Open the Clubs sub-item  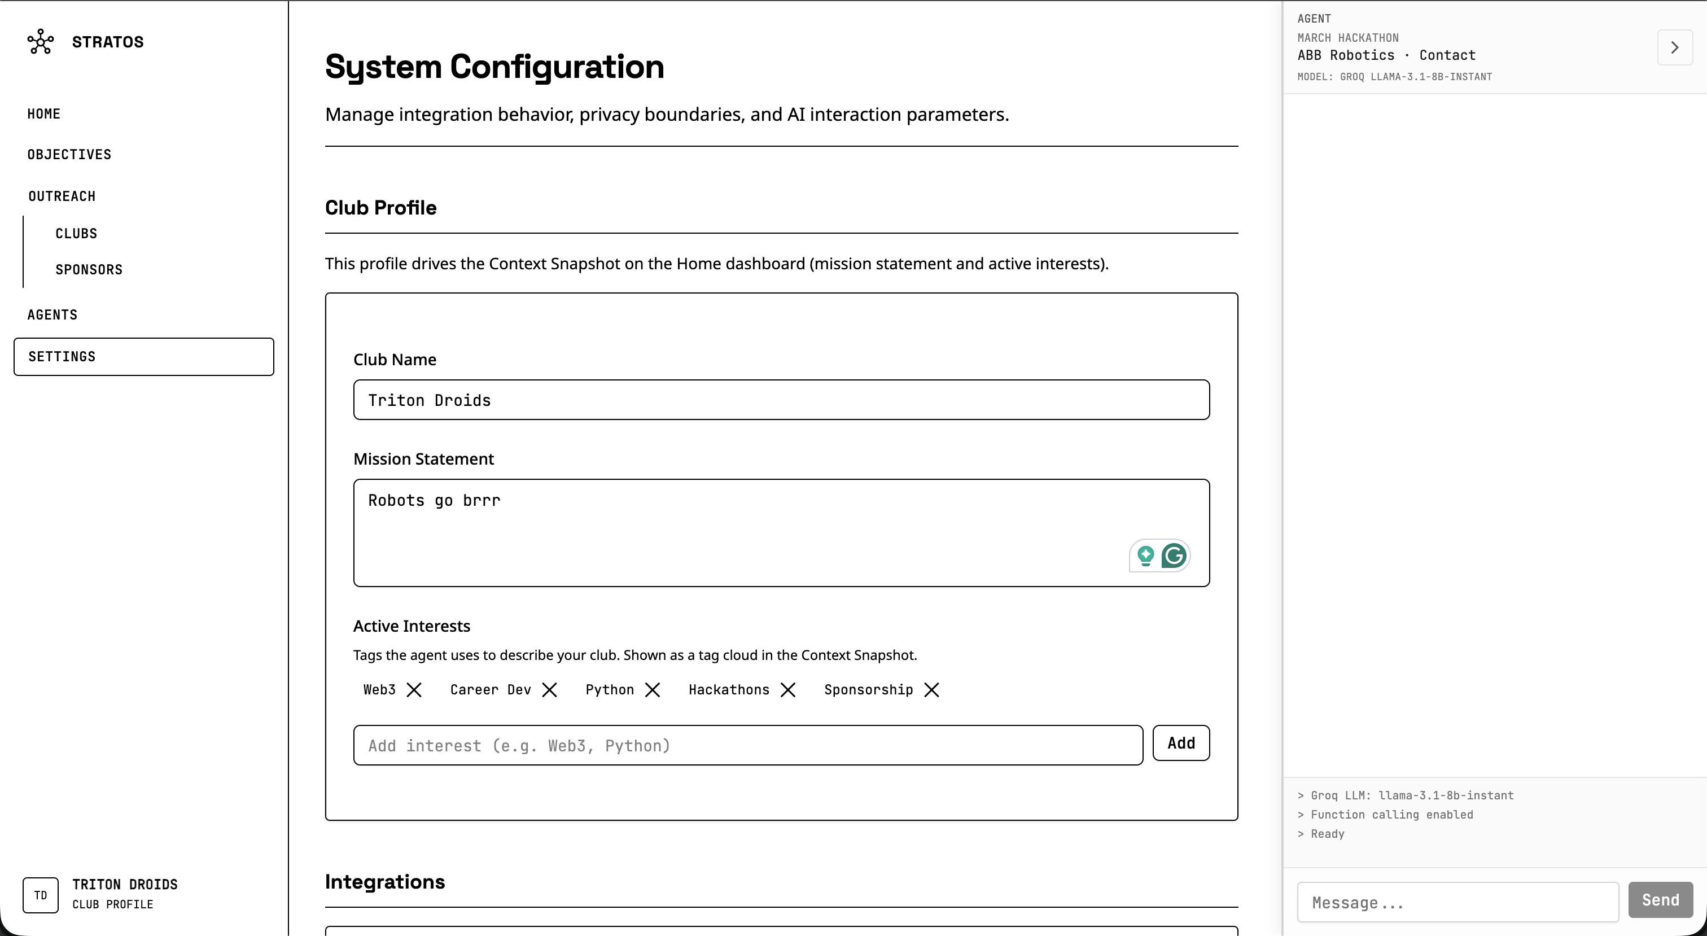point(76,233)
